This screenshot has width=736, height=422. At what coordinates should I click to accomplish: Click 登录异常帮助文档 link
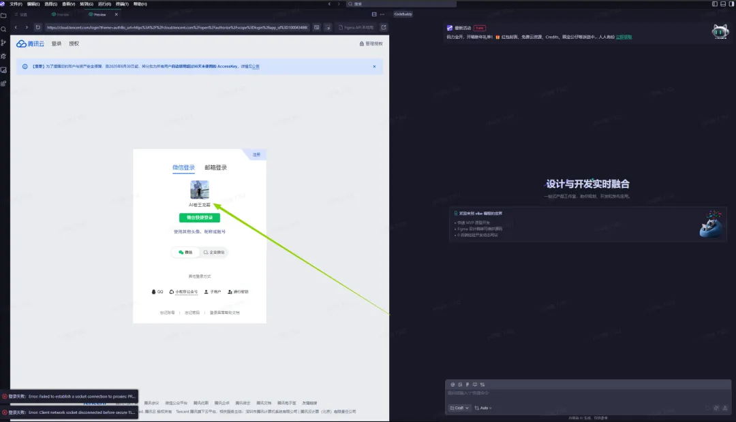click(224, 312)
